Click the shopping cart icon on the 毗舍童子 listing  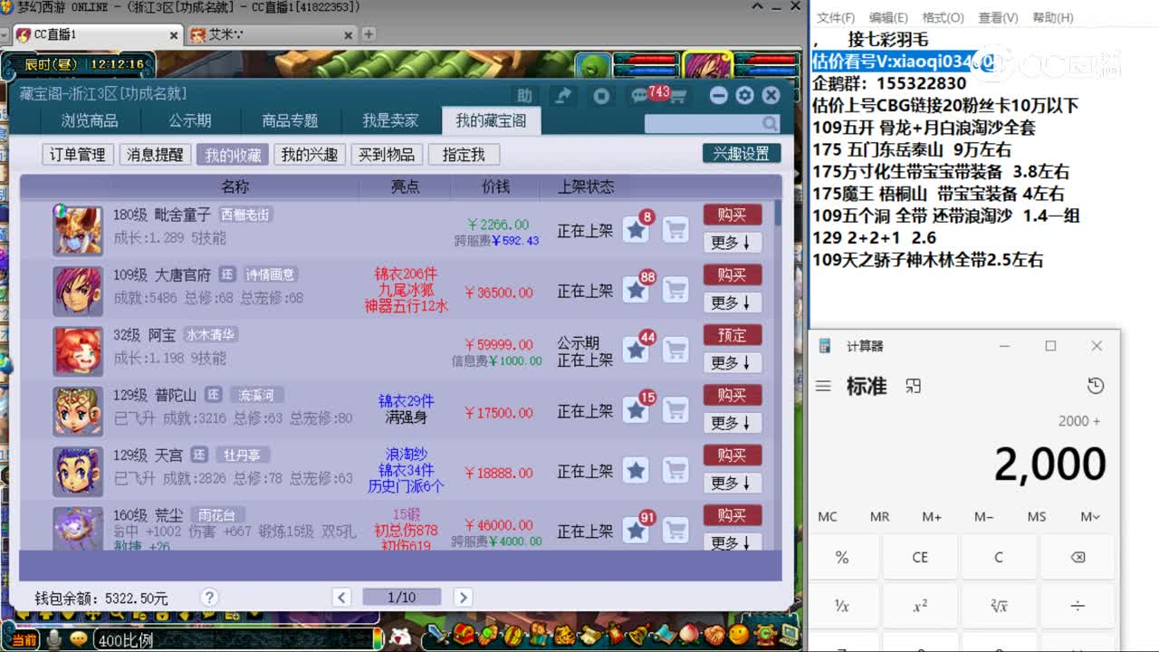tap(675, 230)
